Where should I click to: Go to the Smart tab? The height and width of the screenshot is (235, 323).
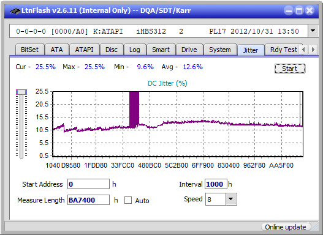(161, 50)
